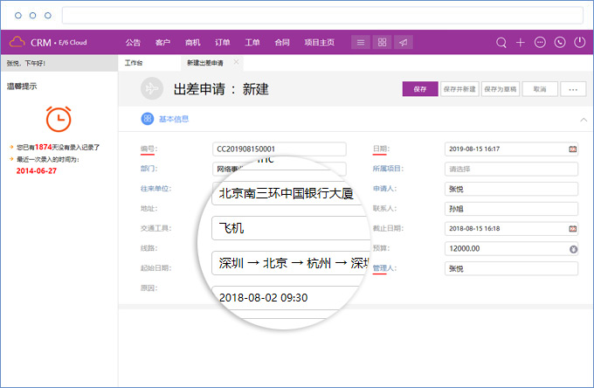The height and width of the screenshot is (388, 594).
Task: Open calendar picker for 日期 field
Action: [x=573, y=149]
